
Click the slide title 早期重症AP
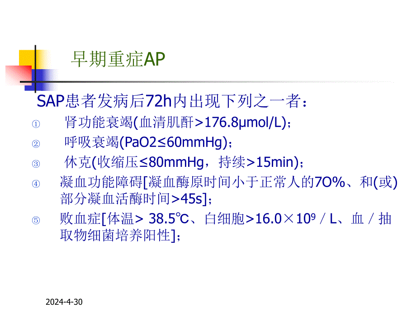click(118, 58)
